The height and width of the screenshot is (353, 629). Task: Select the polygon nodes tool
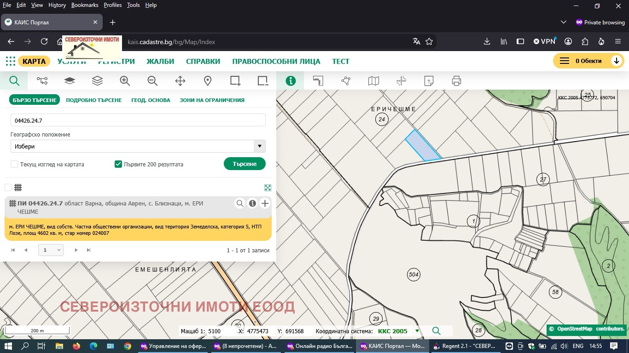point(346,81)
